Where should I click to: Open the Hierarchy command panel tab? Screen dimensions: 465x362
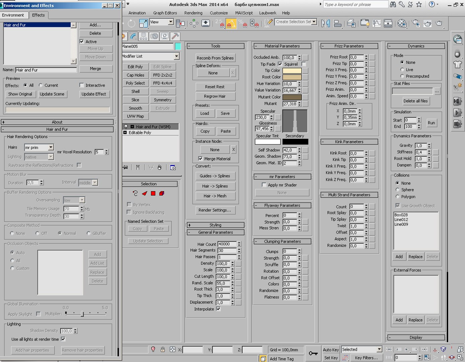[x=143, y=36]
